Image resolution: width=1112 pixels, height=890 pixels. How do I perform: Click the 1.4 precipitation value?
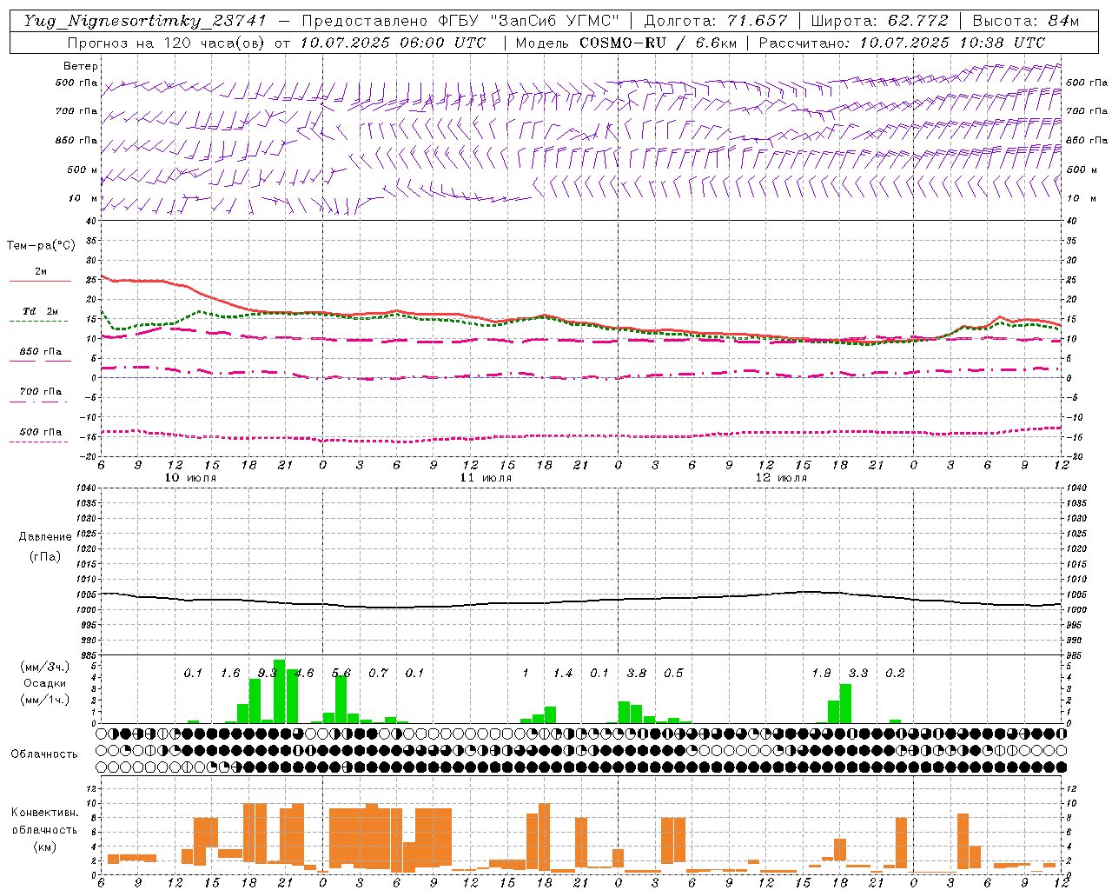562,674
